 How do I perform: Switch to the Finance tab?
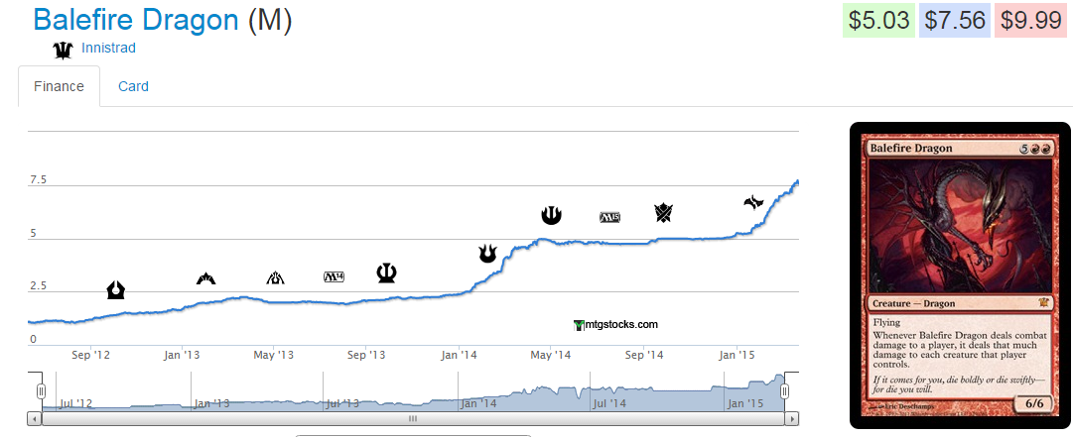point(59,86)
